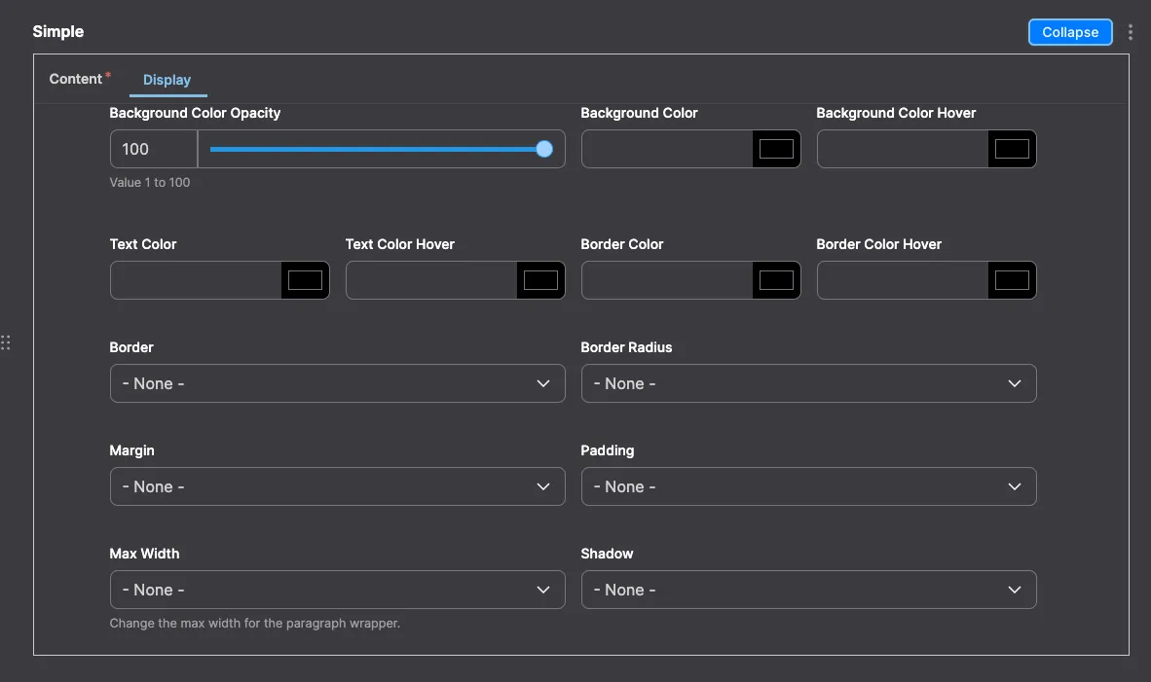Click the 'Change the max width' description text
Image resolution: width=1151 pixels, height=682 pixels.
coord(255,624)
